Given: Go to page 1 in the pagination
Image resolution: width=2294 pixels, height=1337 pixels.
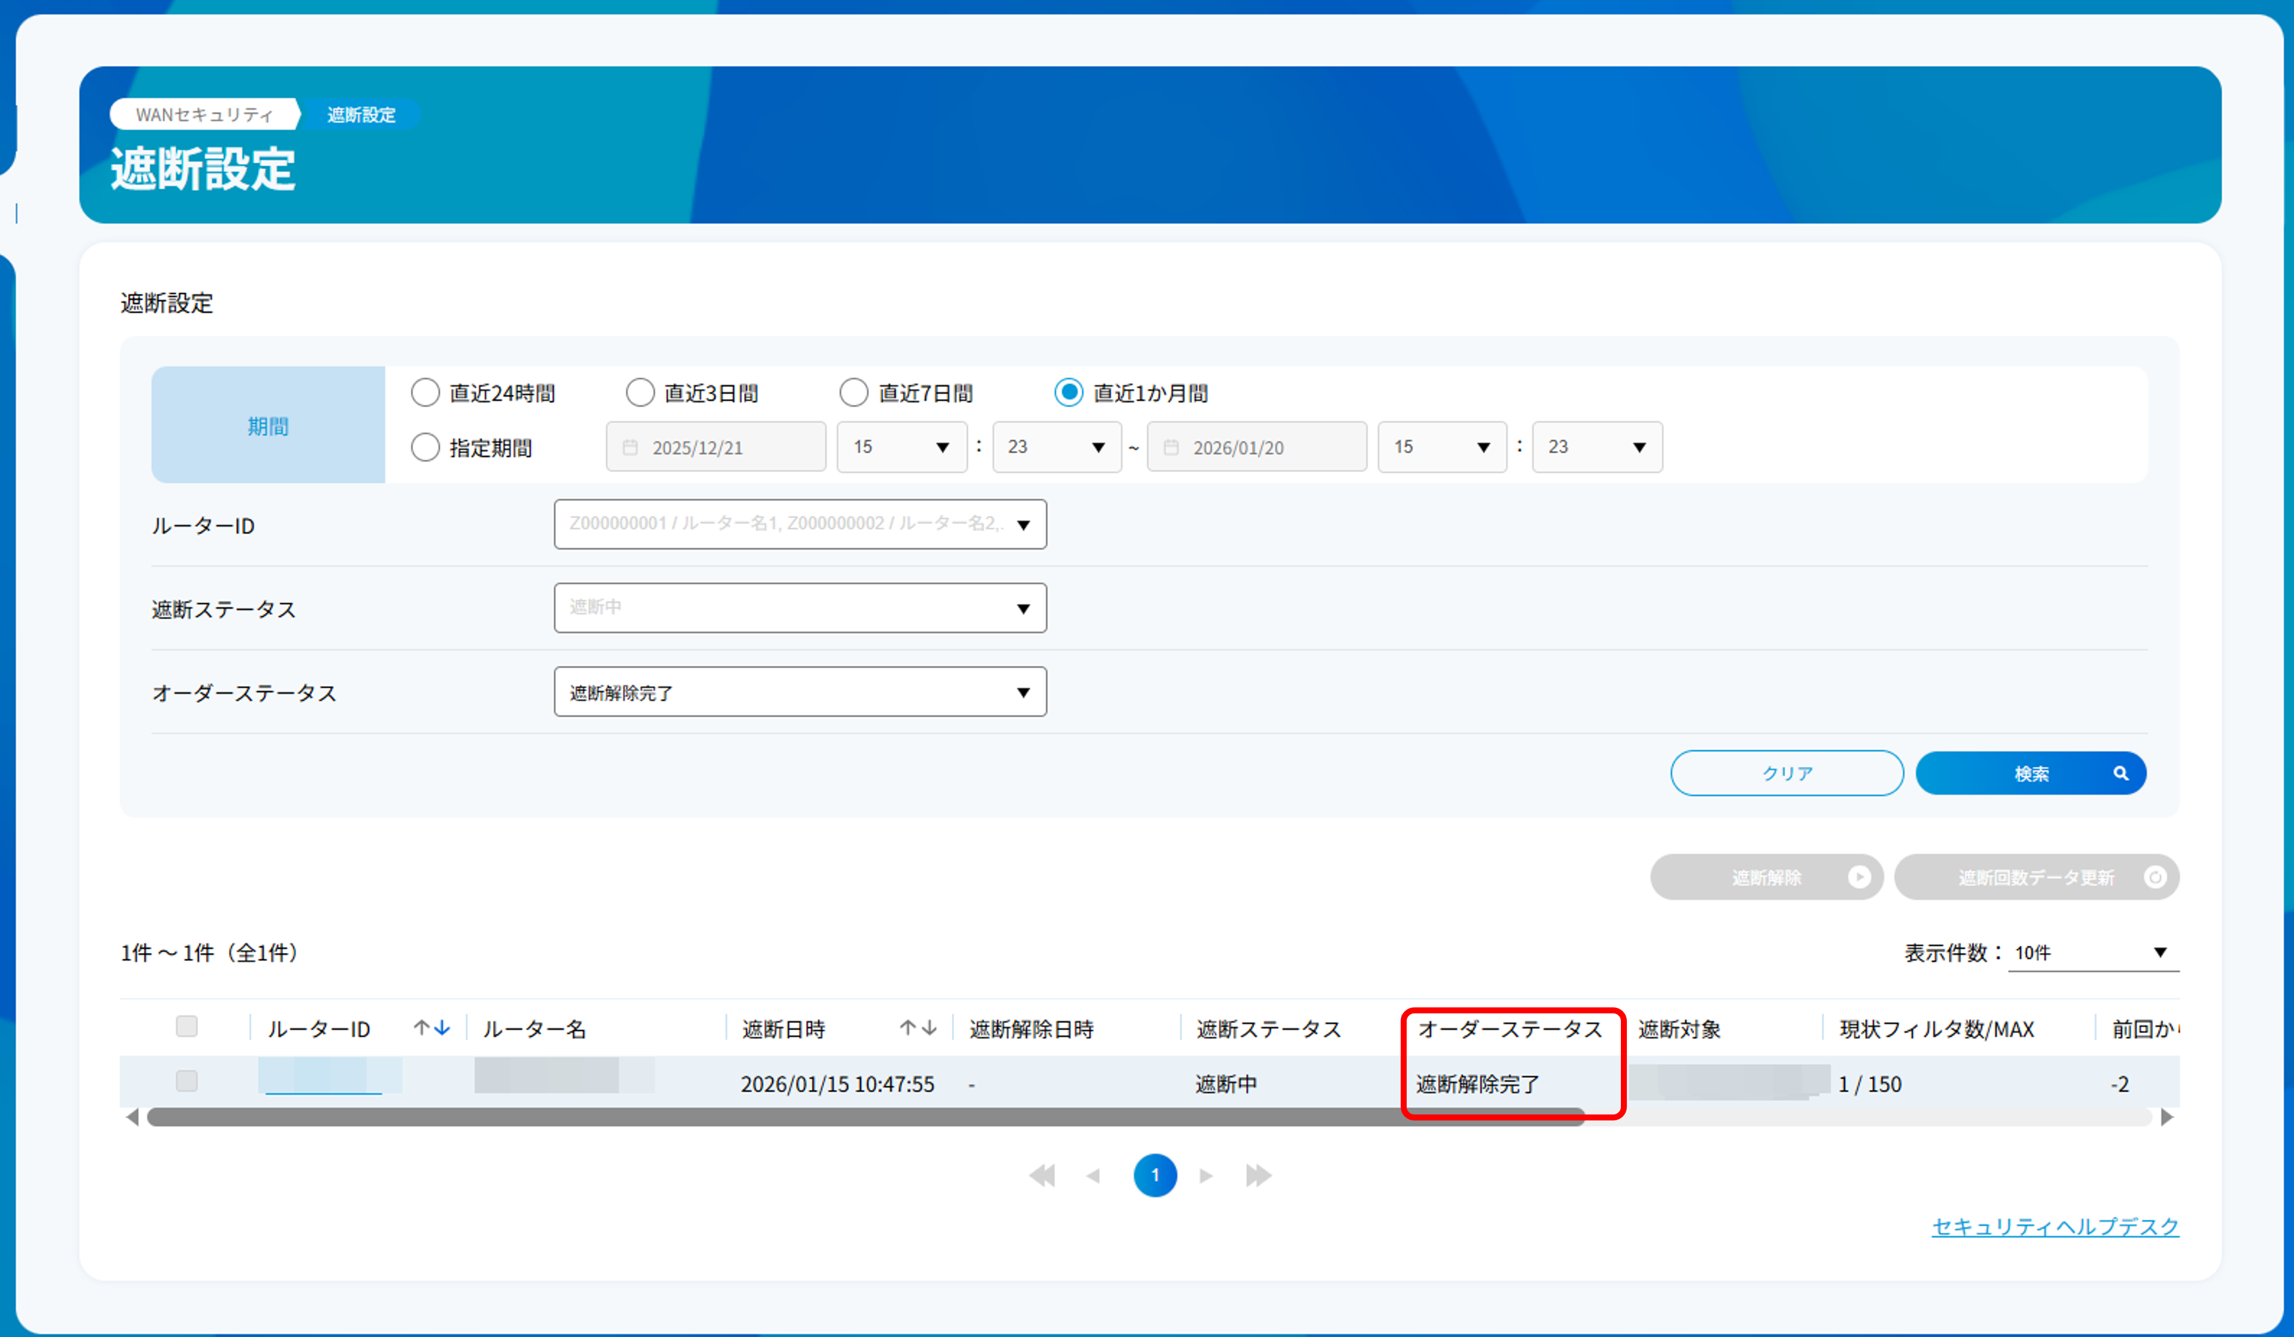Looking at the screenshot, I should click(x=1154, y=1175).
